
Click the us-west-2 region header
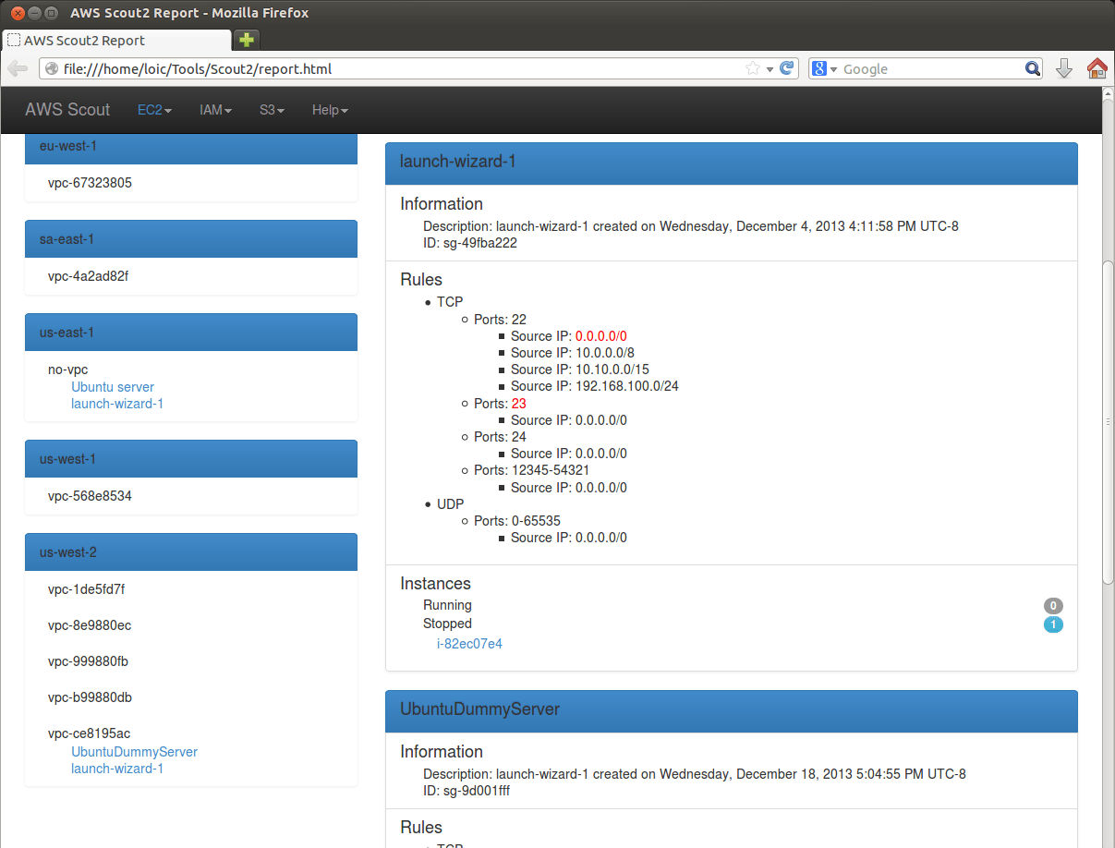tap(191, 552)
